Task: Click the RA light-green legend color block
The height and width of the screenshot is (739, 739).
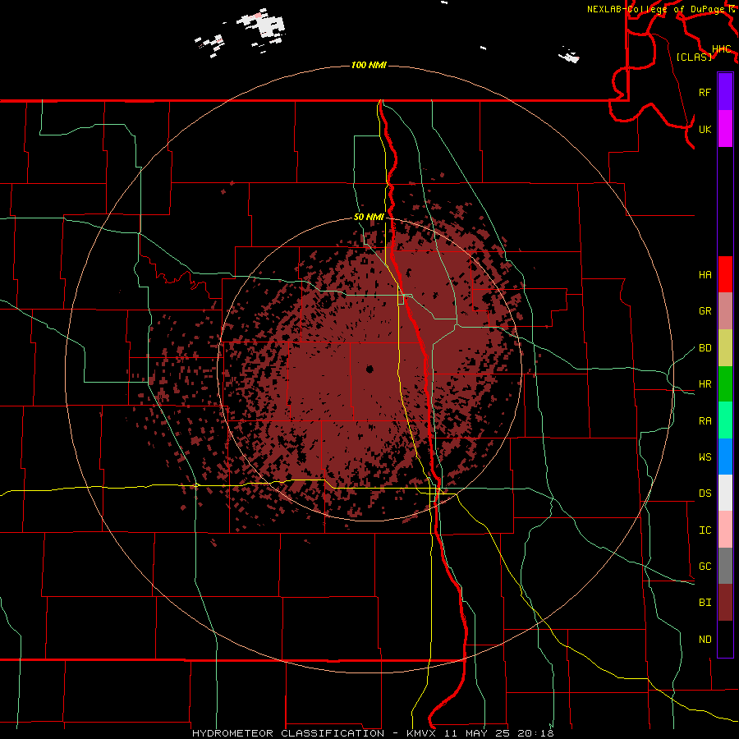Action: coord(725,420)
